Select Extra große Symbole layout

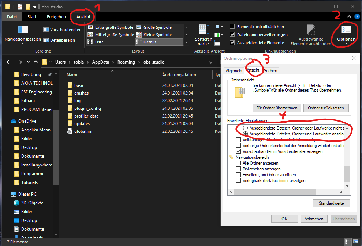point(111,27)
